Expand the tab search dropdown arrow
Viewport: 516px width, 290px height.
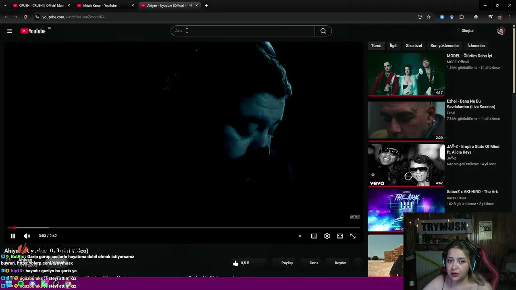point(5,6)
